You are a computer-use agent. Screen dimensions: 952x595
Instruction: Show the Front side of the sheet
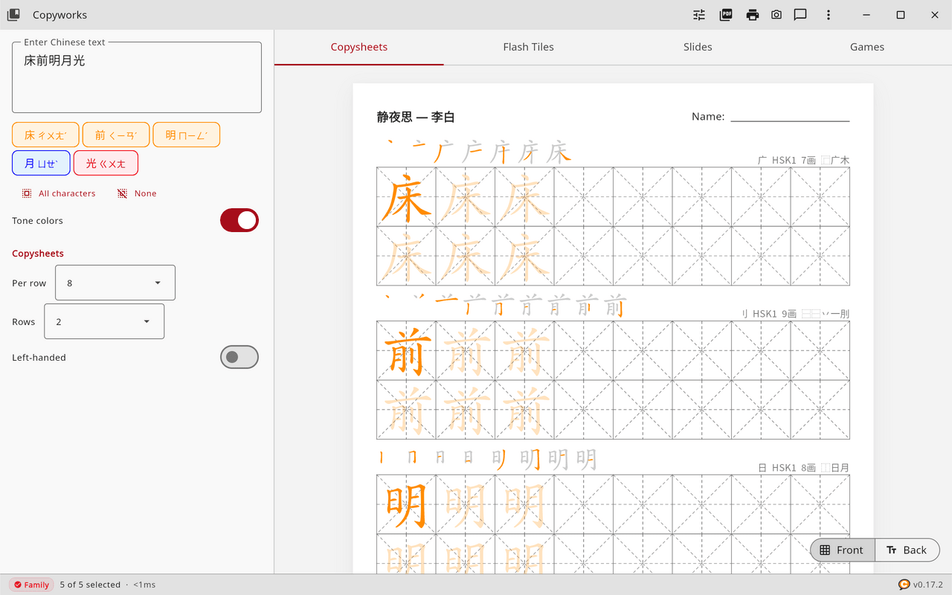[x=843, y=550]
